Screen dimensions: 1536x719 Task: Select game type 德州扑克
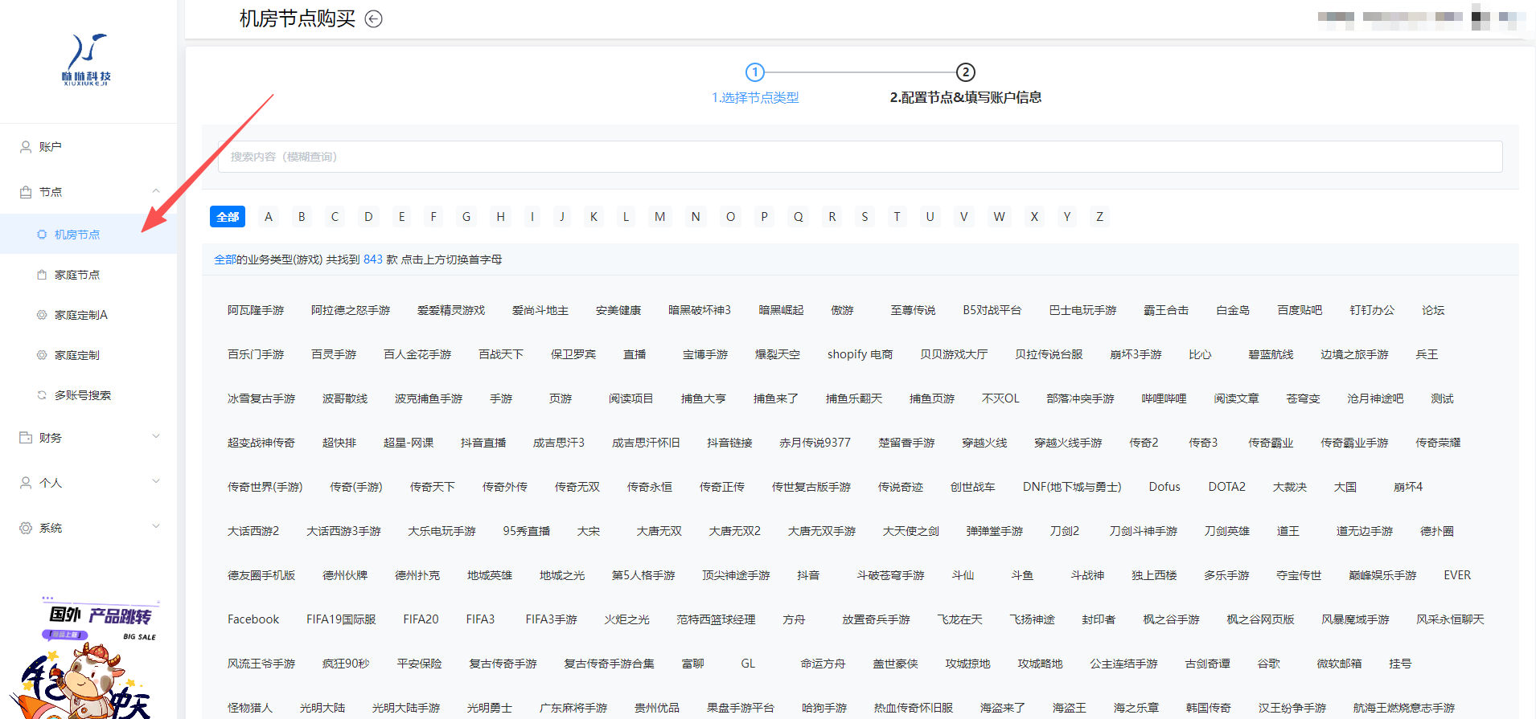pyautogui.click(x=417, y=575)
